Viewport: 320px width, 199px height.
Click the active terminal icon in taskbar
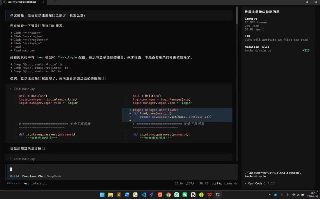218,195
